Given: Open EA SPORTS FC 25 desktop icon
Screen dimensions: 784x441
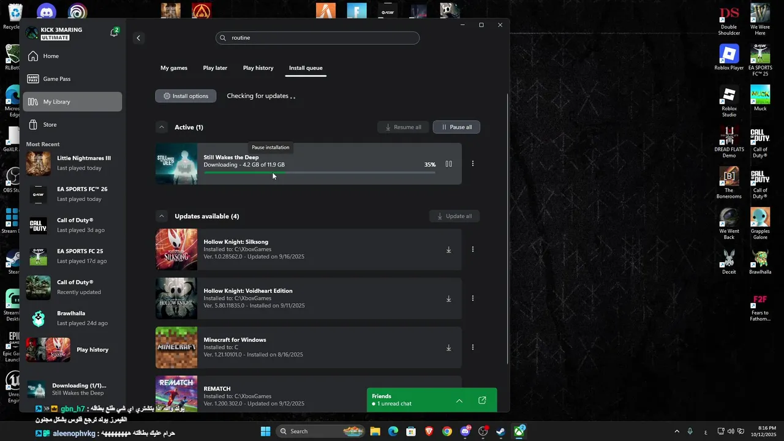Looking at the screenshot, I should (760, 60).
